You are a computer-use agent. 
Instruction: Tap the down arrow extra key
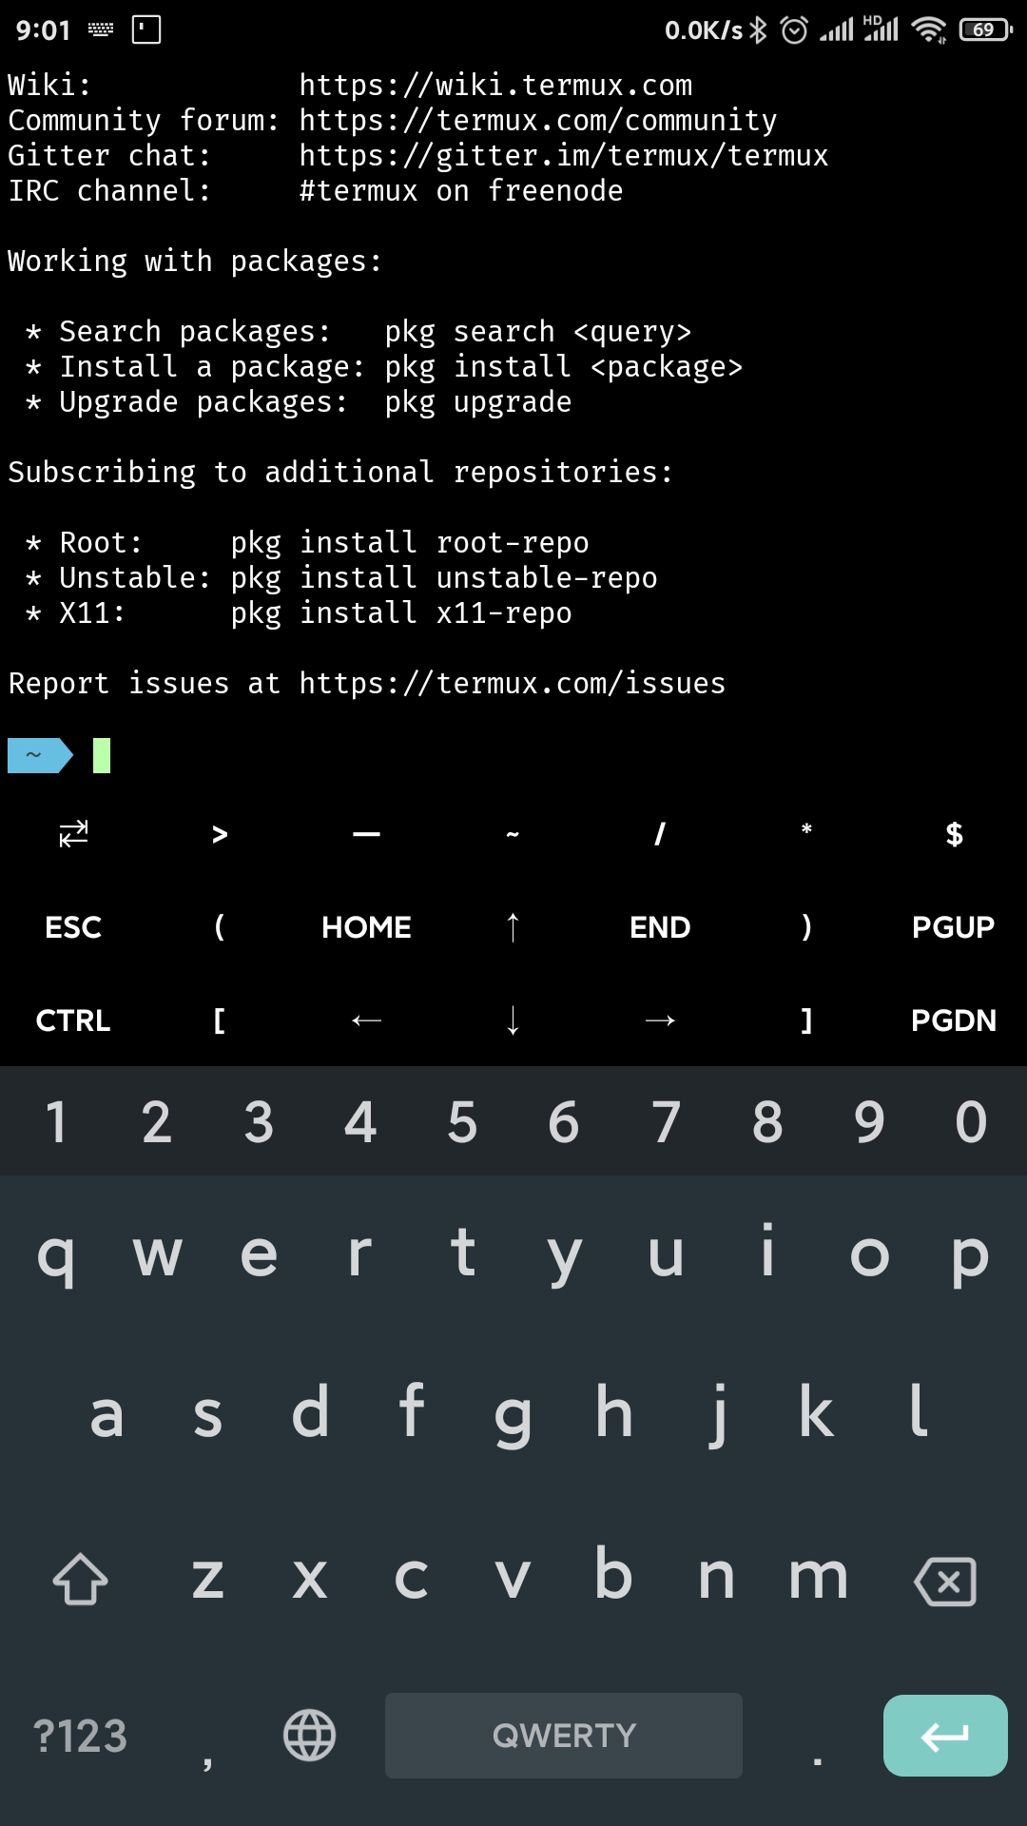click(513, 1020)
